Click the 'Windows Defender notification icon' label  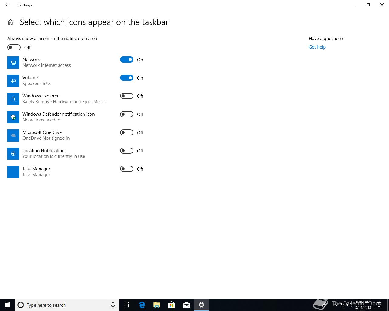59,114
